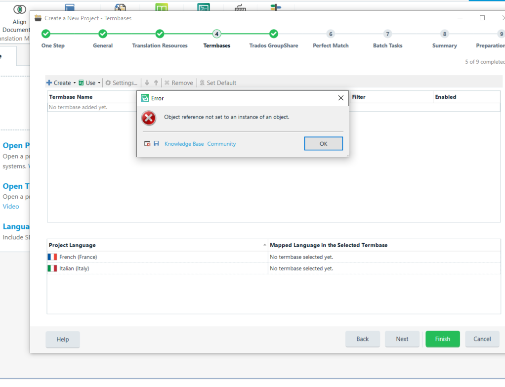505x387 pixels.
Task: Sort by Project Language column
Action: pos(158,245)
